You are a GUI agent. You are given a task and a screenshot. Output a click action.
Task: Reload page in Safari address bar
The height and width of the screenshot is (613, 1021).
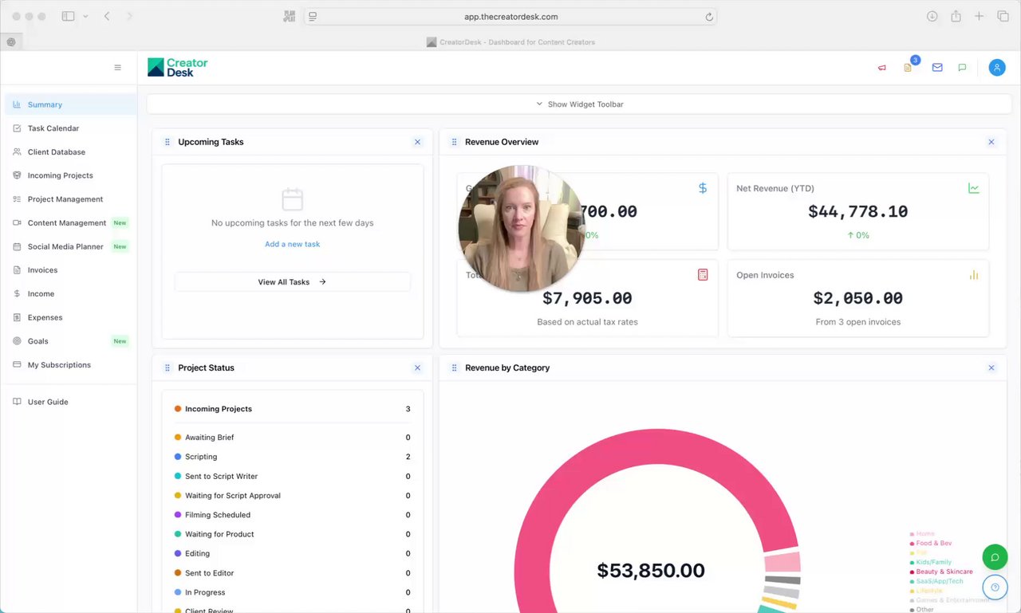pyautogui.click(x=709, y=17)
